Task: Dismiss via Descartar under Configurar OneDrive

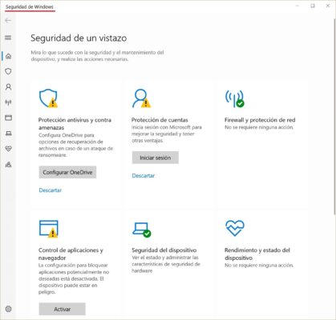Action: (x=51, y=190)
